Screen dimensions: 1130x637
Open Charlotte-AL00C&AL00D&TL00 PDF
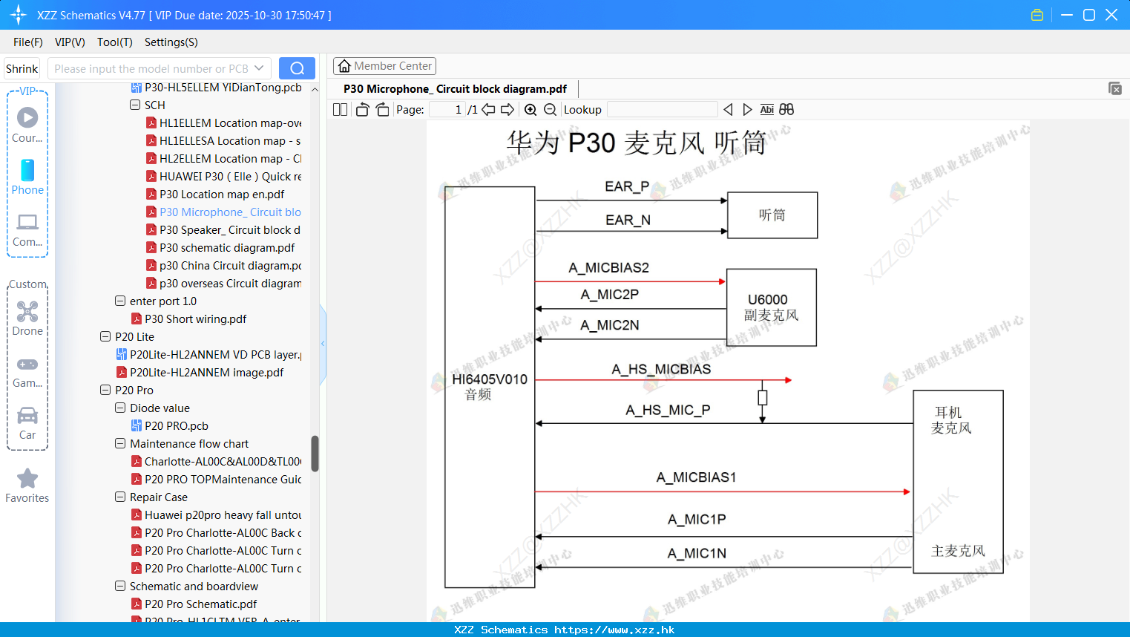coord(216,462)
